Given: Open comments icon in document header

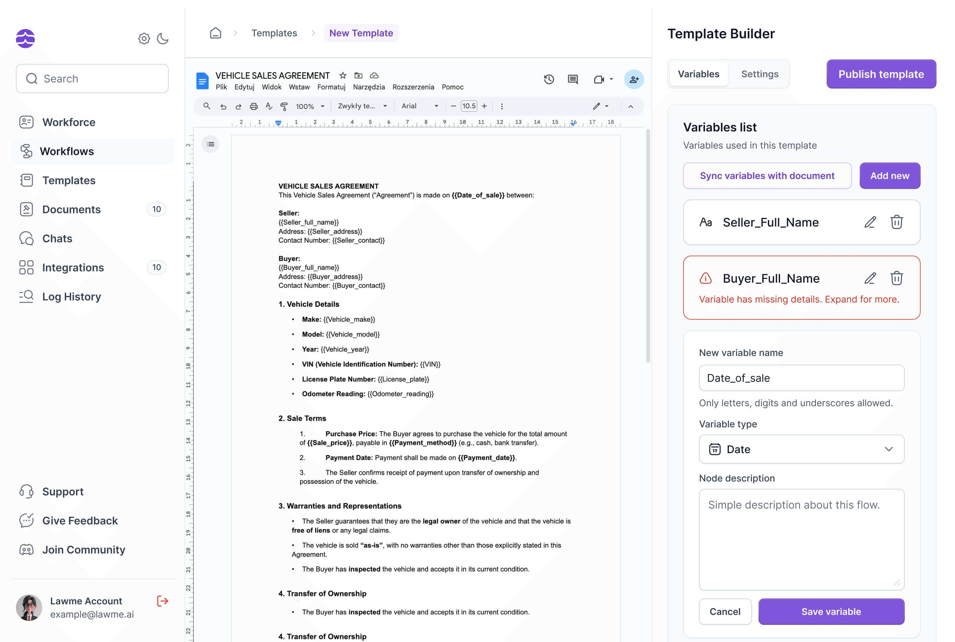Looking at the screenshot, I should click(x=573, y=80).
